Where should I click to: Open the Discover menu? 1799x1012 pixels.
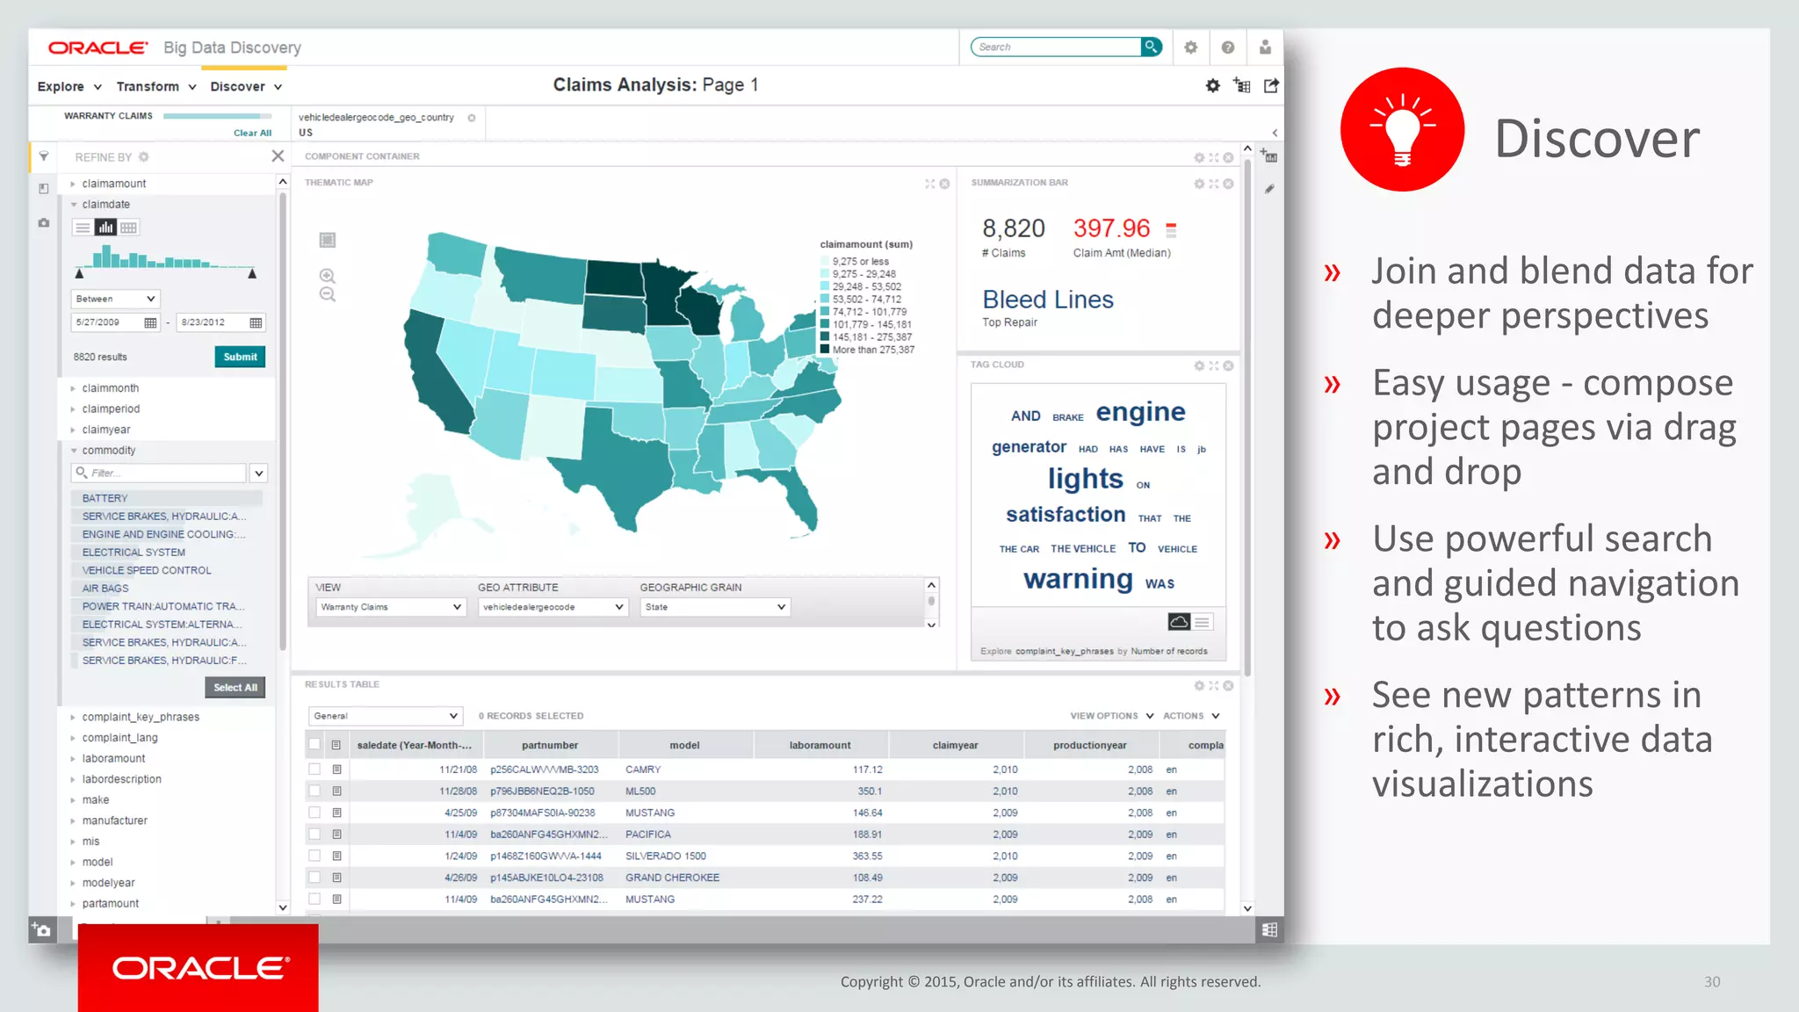coord(246,86)
